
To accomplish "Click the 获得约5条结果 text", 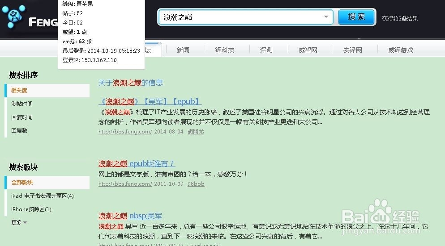I will click(x=400, y=18).
